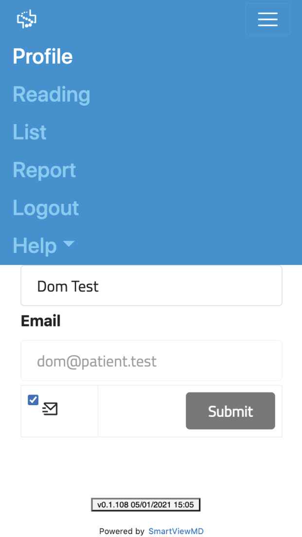Click the envelope send-mail icon

[50, 409]
